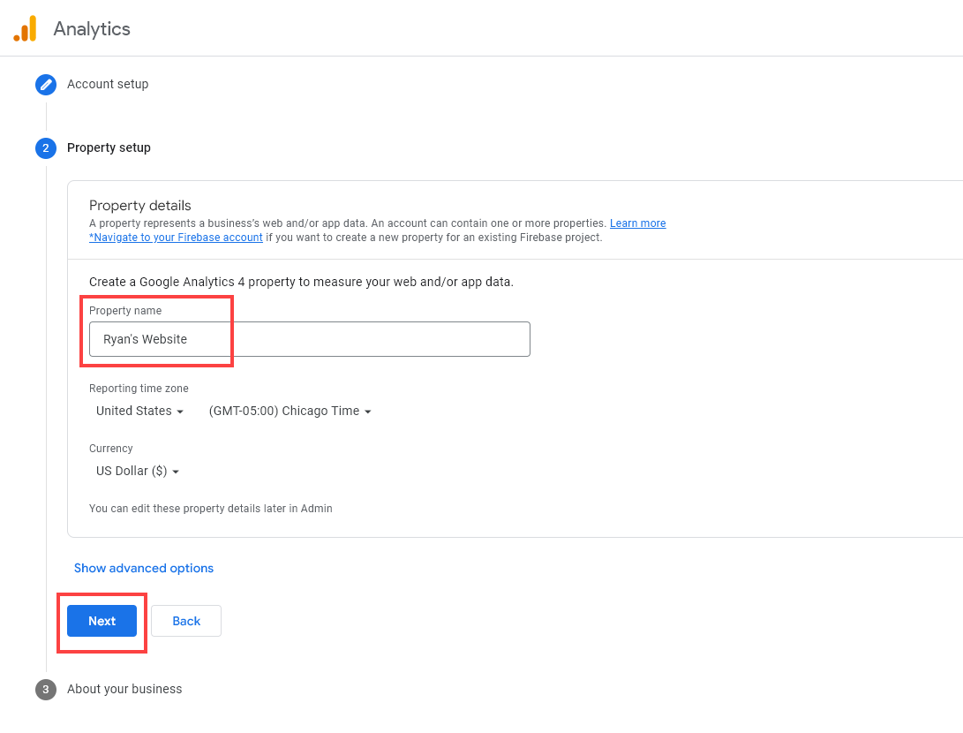Open the Learn more help link

(x=637, y=223)
